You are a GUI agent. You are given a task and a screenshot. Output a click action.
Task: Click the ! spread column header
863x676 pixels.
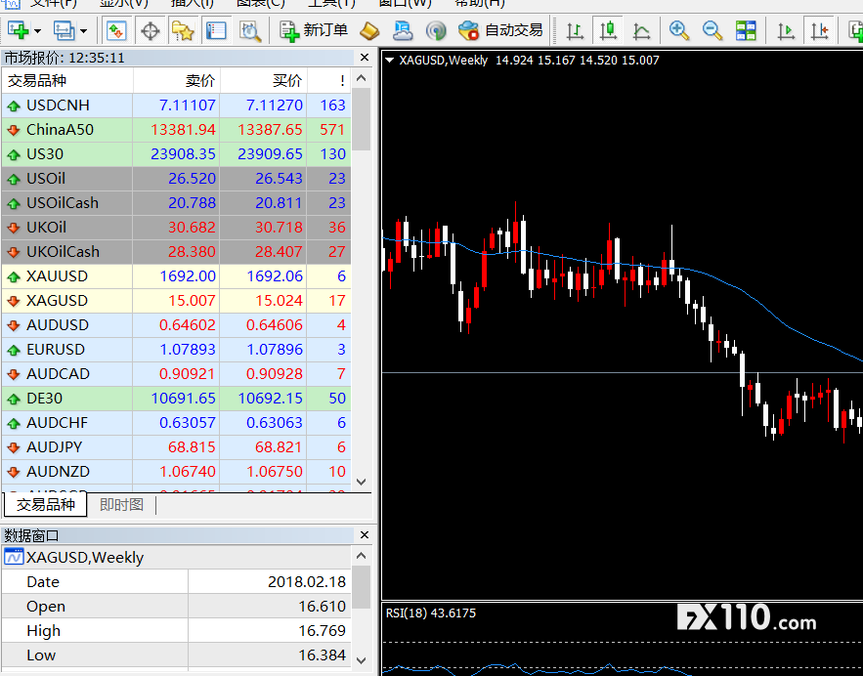[x=329, y=81]
